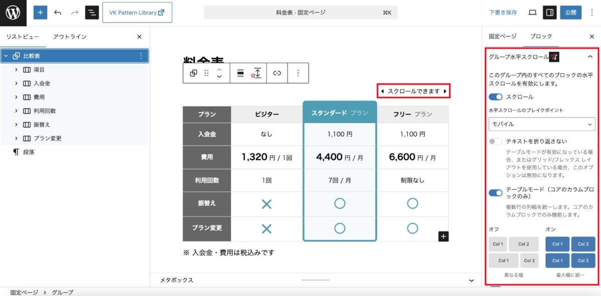This screenshot has width=601, height=296.
Task: Open the block inserter plus button
Action: [40, 12]
